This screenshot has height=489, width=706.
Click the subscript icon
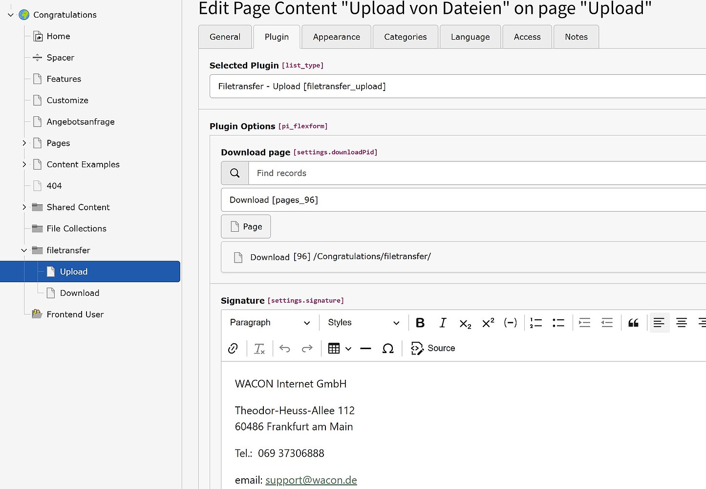(x=465, y=323)
